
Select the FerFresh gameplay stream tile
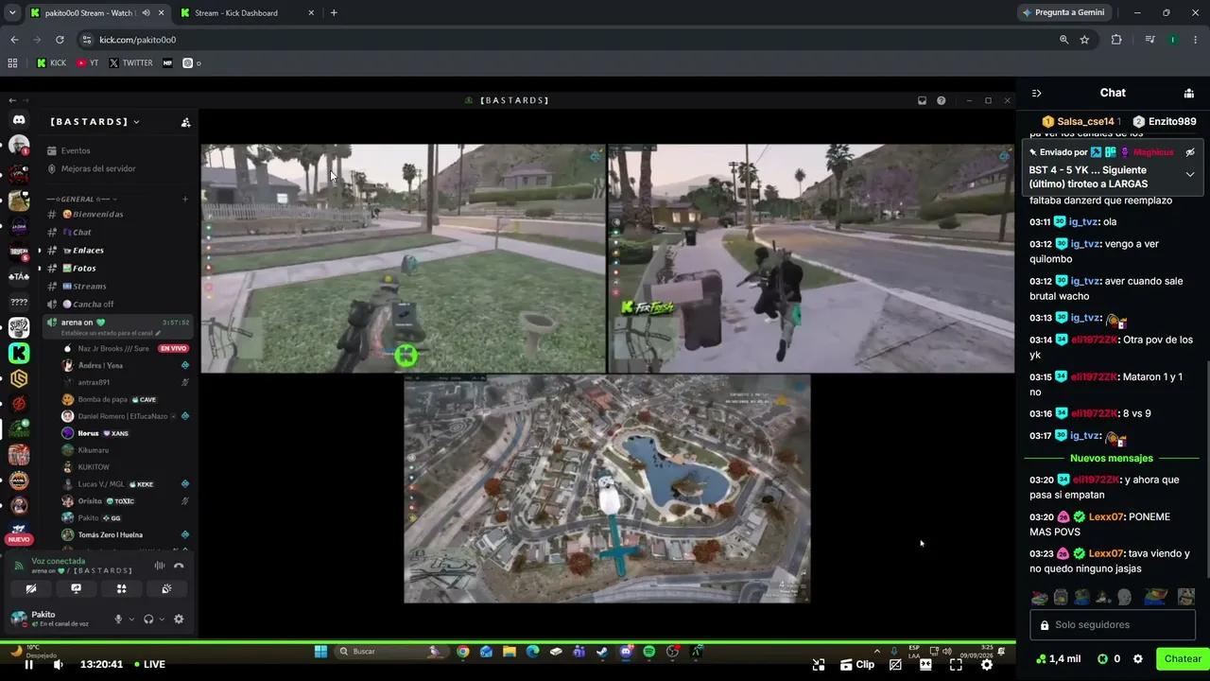[811, 258]
